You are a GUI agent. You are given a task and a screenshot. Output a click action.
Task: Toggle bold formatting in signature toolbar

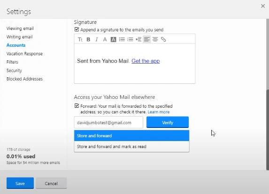point(88,39)
